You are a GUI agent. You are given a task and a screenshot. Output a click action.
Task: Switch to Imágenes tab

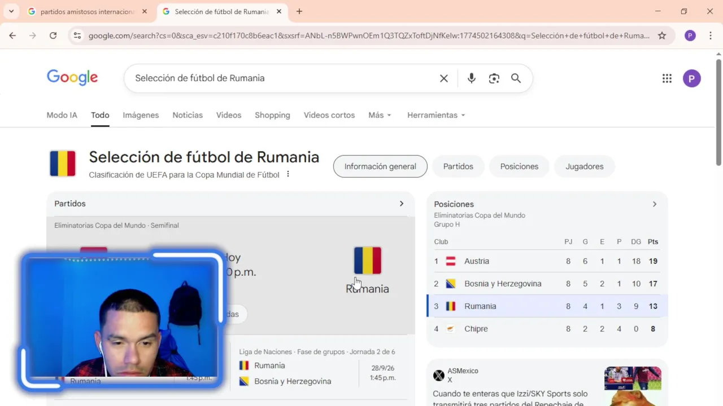point(141,115)
